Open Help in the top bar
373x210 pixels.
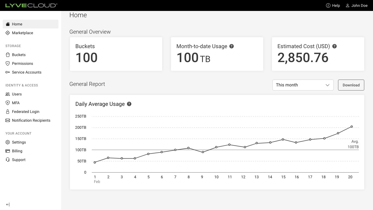click(x=333, y=5)
